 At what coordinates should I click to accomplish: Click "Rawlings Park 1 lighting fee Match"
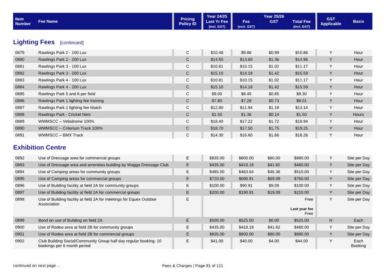point(70,107)
